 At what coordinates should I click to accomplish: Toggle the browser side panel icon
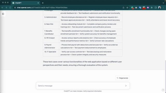pyautogui.click(x=156, y=7)
